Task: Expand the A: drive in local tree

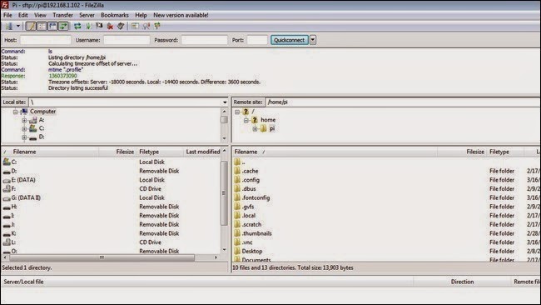Action: pos(24,120)
